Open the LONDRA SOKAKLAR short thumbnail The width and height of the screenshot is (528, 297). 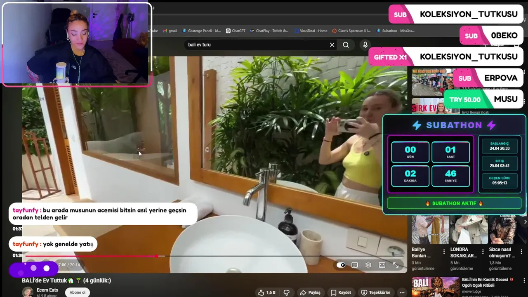(x=469, y=230)
